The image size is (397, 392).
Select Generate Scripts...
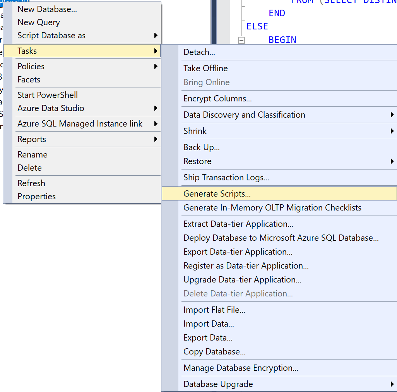279,194
